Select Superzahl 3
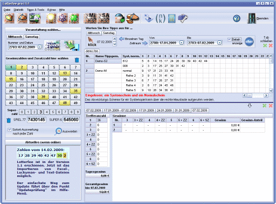This screenshot has height=204, width=276. [40, 112]
